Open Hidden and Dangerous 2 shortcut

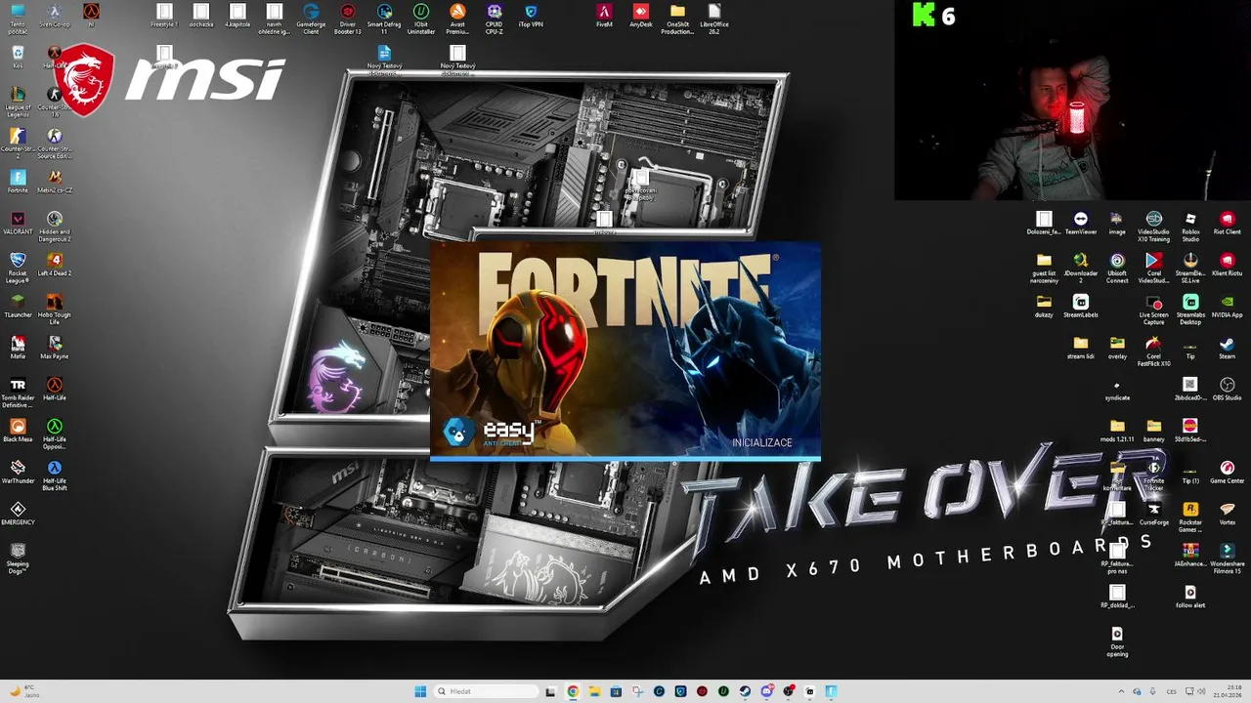click(x=55, y=224)
